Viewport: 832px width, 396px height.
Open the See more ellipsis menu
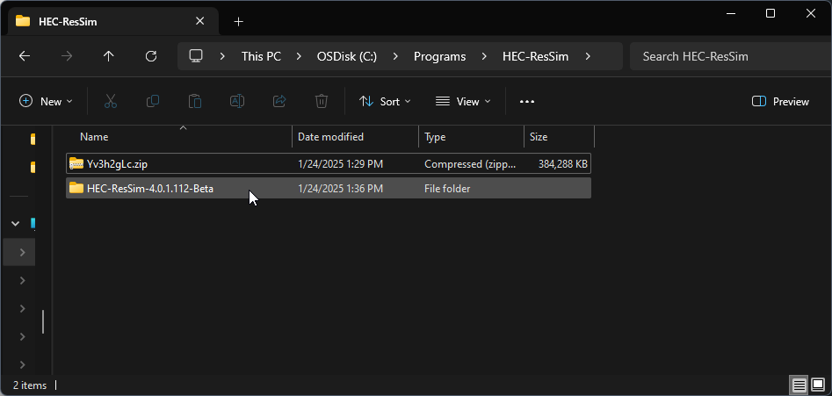pos(527,101)
